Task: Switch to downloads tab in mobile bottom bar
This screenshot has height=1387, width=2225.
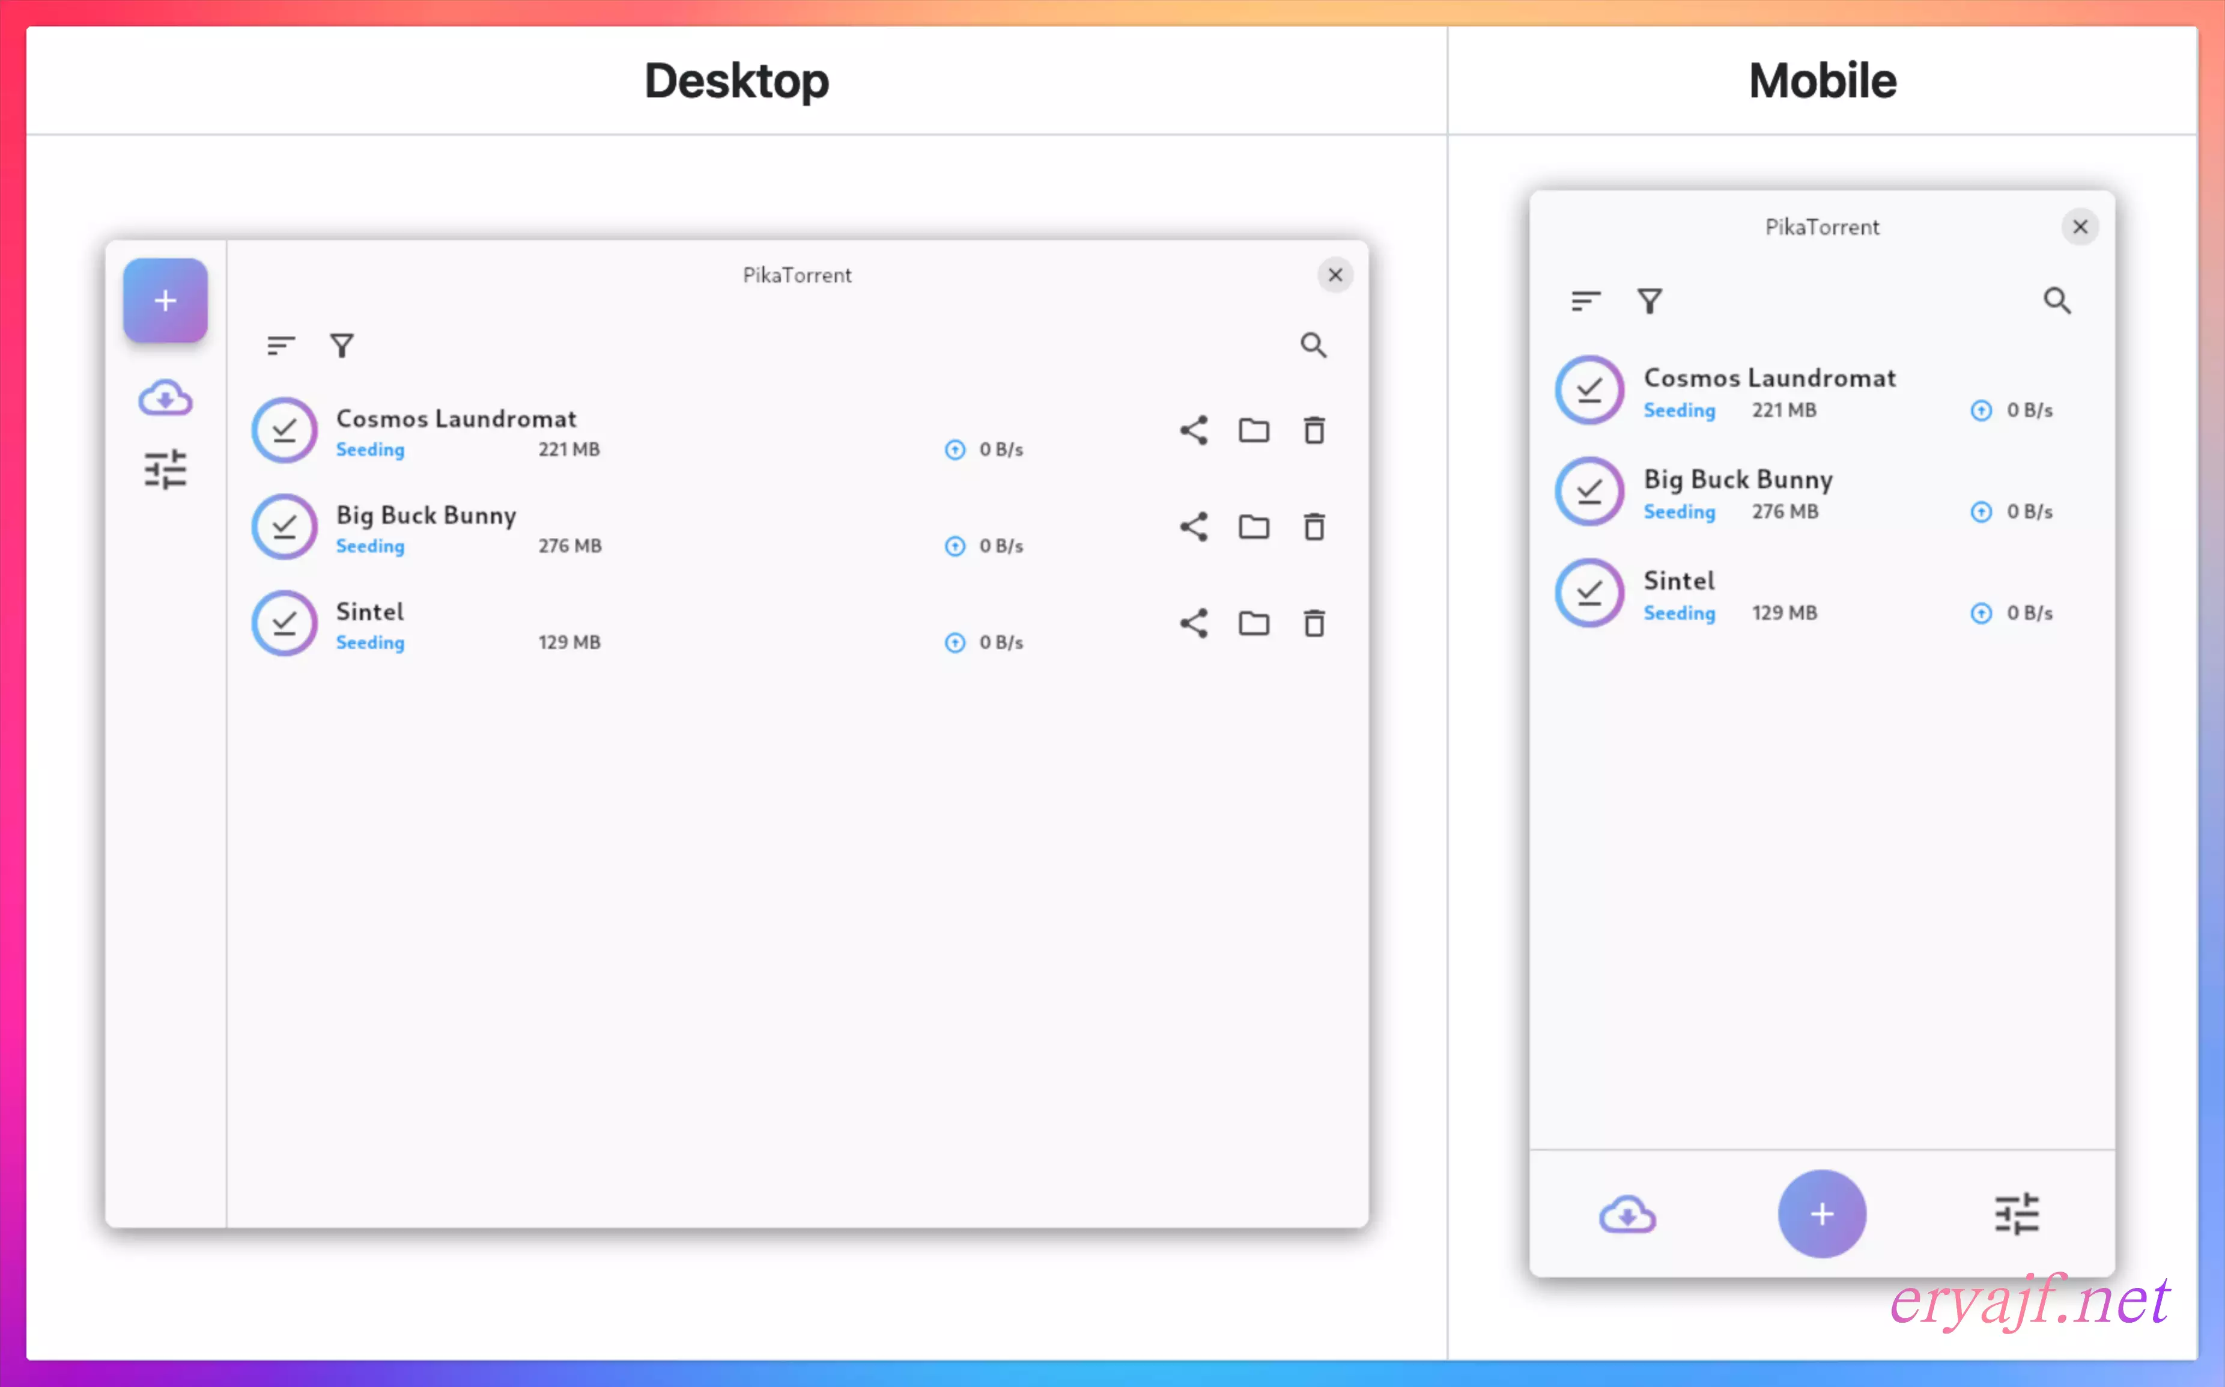Action: click(1627, 1215)
